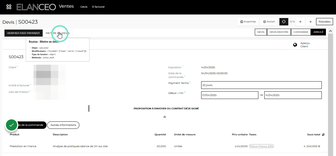336x156 pixels.
Task: Sort by Produit column header
Action: pyautogui.click(x=15, y=134)
